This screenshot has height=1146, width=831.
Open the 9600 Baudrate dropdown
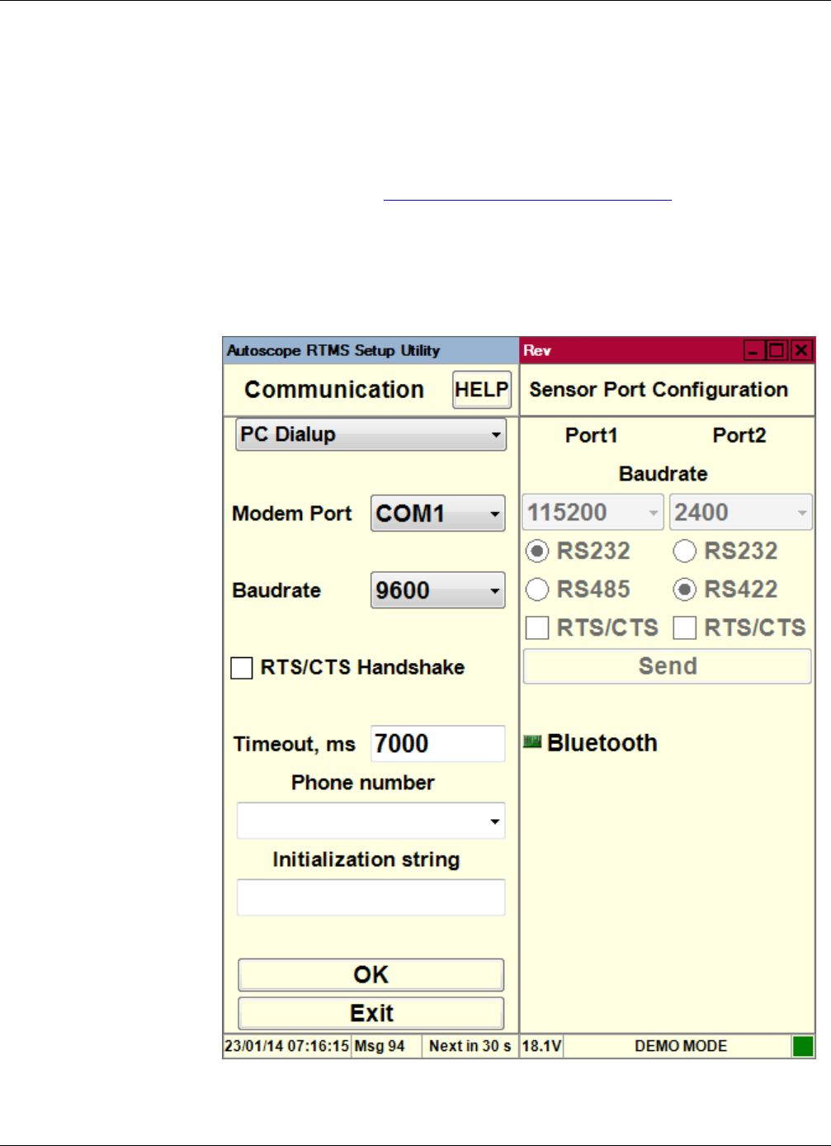(x=437, y=590)
